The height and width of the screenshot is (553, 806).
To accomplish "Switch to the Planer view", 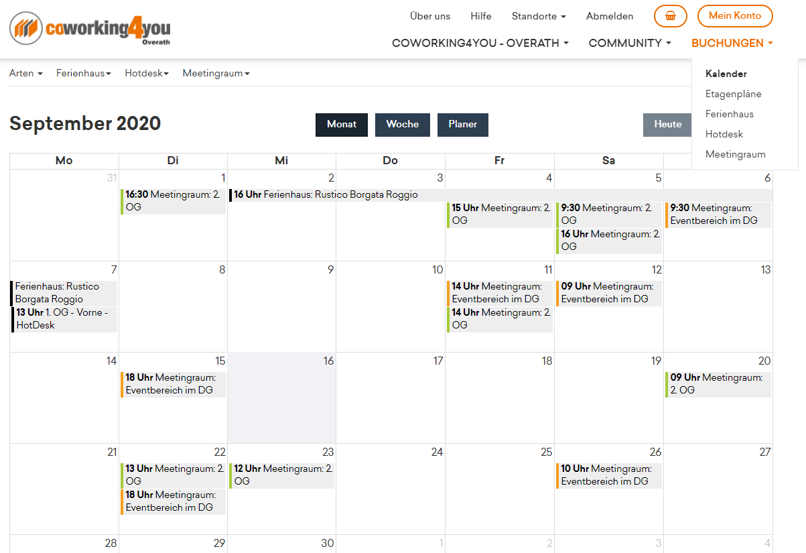I will [462, 125].
